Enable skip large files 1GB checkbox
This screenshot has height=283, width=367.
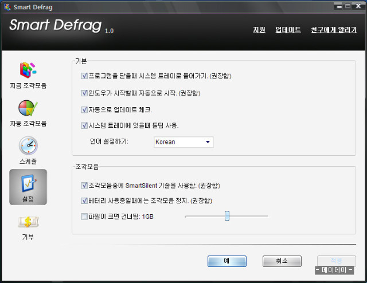click(x=84, y=217)
